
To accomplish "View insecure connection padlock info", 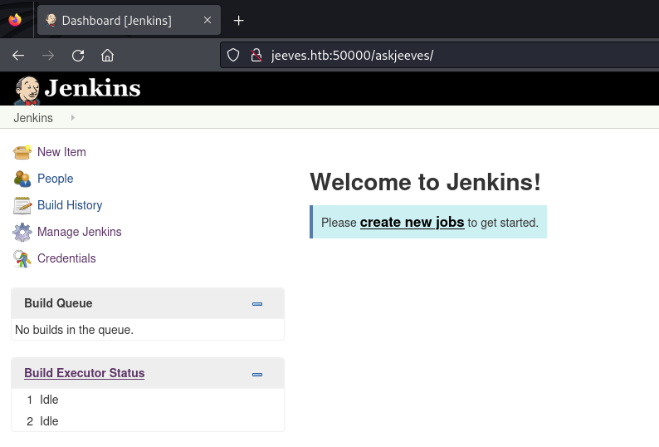I will click(256, 55).
